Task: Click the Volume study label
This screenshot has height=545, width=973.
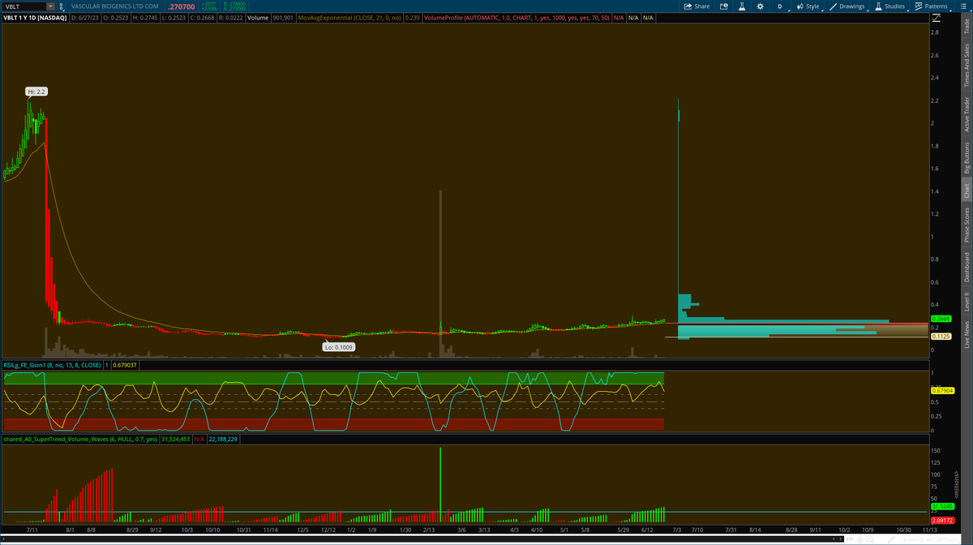Action: (x=258, y=17)
